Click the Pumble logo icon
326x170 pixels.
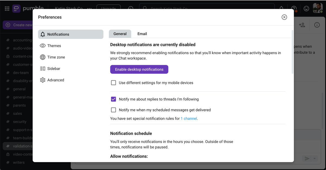tap(16, 9)
